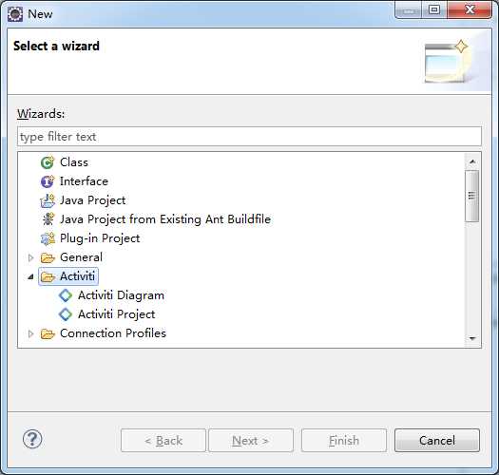Collapse the Activiti folder
The height and width of the screenshot is (475, 499).
coord(30,276)
